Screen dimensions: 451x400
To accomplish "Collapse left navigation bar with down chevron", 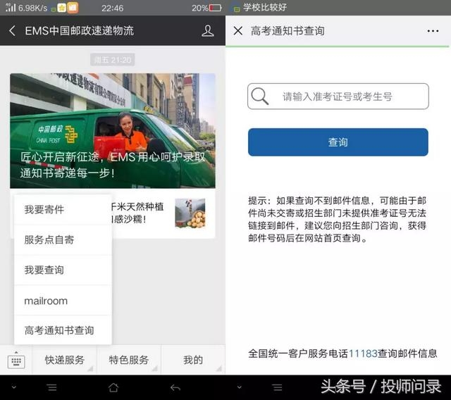I will tap(14, 387).
